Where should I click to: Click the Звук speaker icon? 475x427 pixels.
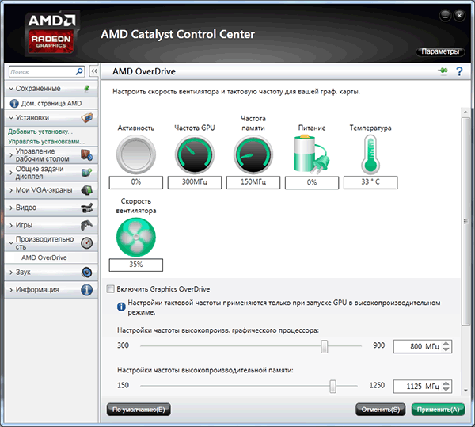pos(87,273)
